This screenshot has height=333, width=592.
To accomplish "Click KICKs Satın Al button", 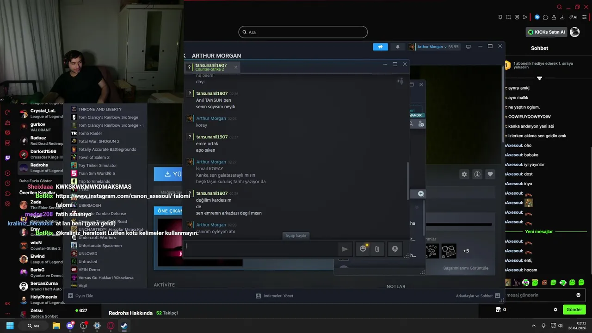I will click(546, 32).
